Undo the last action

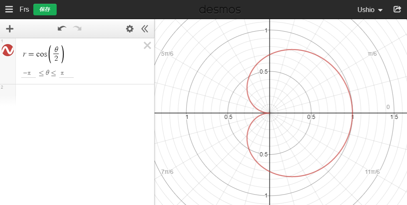point(62,29)
